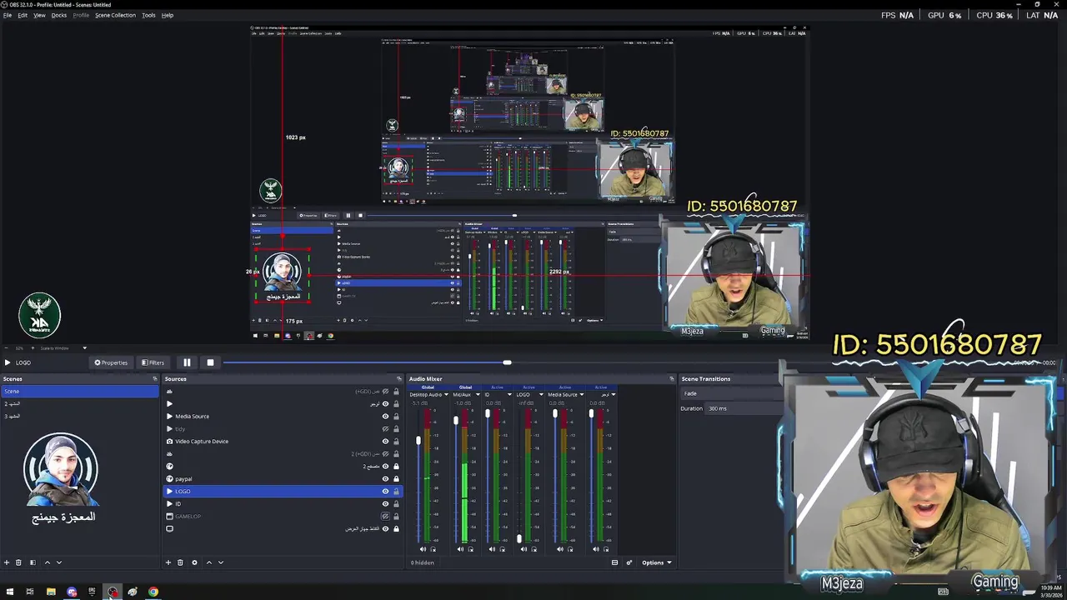Image resolution: width=1067 pixels, height=600 pixels.
Task: Open advanced audio properties gears icon
Action: [629, 562]
